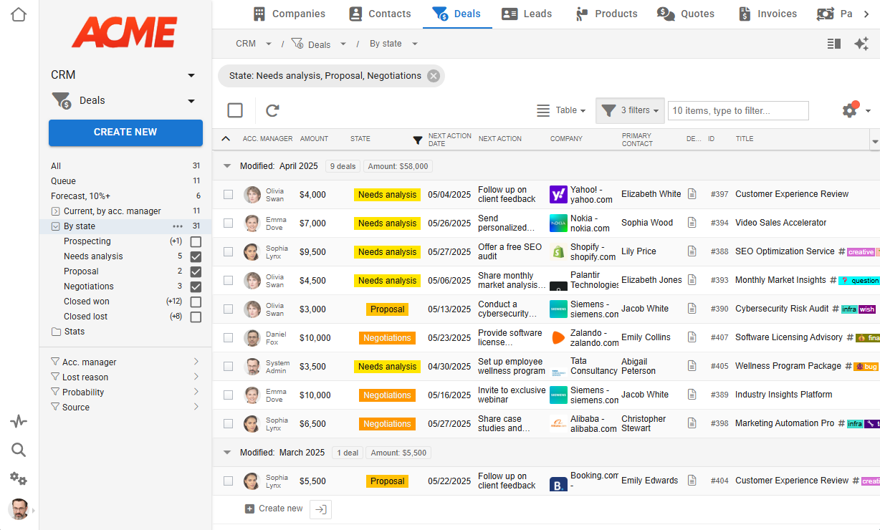Select the row checkbox for deal #407
880x530 pixels.
pos(228,337)
